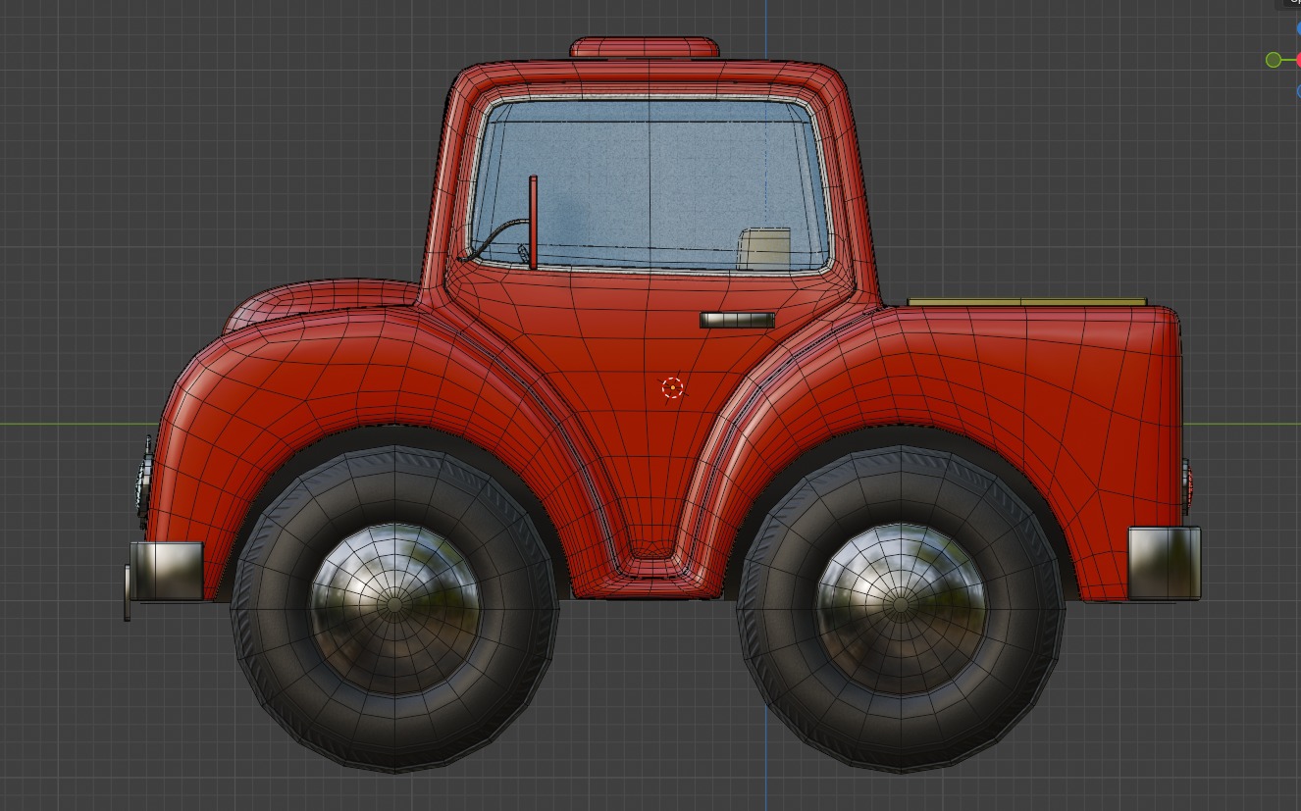Click the green Y axis gizmo handle
Screen dimensions: 1301x811
point(1274,60)
